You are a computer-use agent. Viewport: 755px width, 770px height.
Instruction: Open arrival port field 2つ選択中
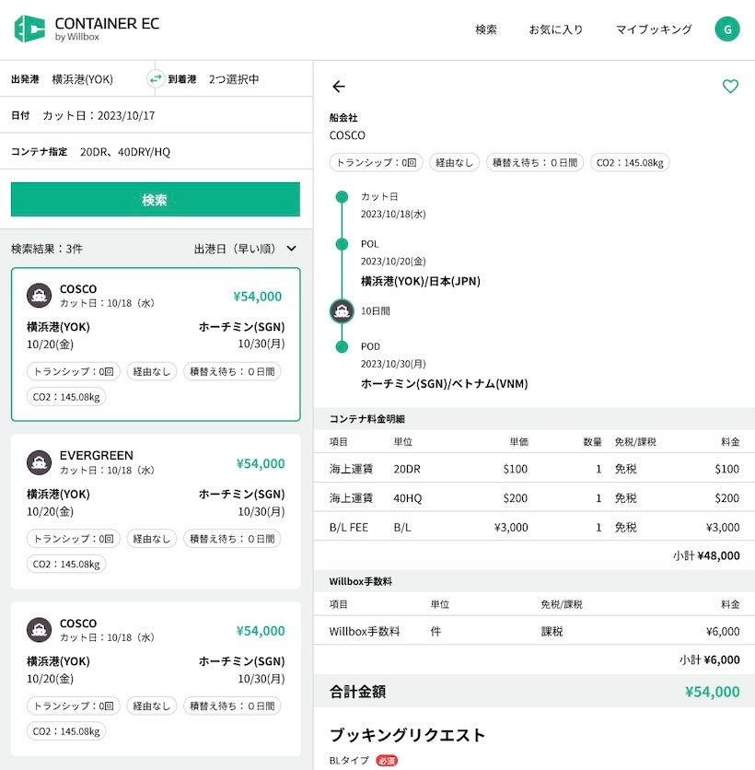click(234, 79)
